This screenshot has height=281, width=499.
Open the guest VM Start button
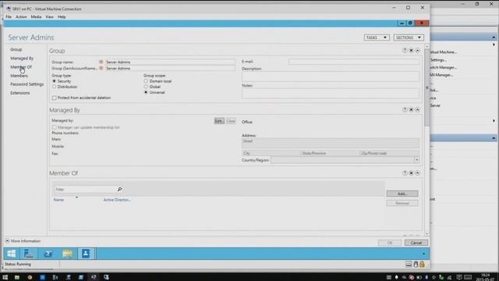12,254
